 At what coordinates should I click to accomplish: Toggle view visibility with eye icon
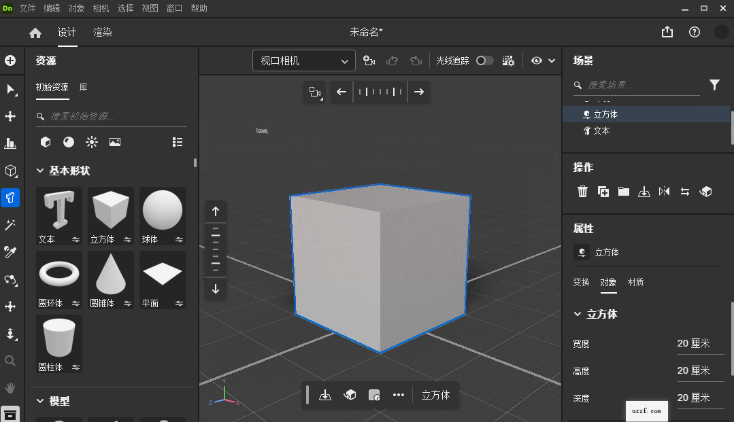coord(537,60)
